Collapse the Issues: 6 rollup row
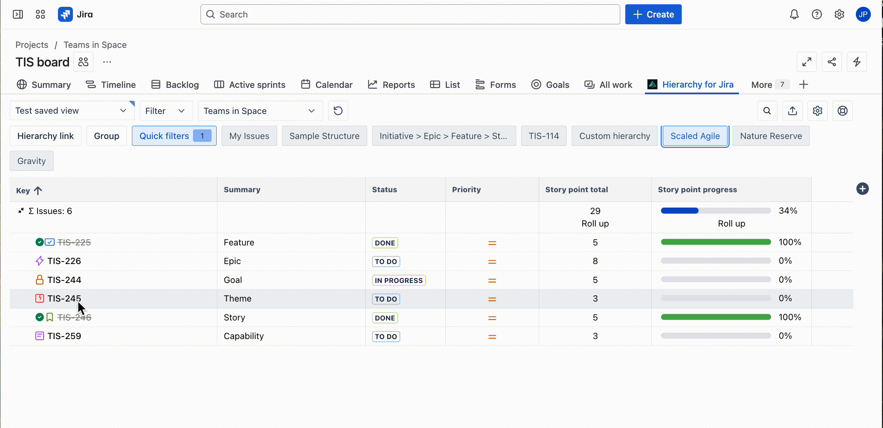The image size is (883, 428). tap(21, 211)
